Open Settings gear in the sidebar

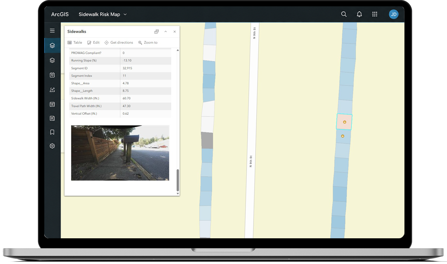(52, 146)
